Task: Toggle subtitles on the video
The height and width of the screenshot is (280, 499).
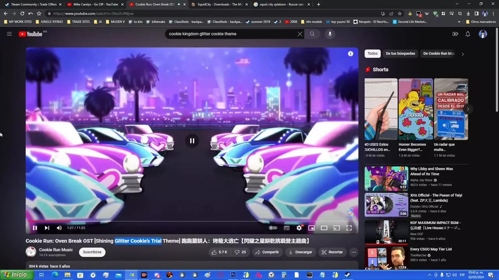Action: (287, 228)
